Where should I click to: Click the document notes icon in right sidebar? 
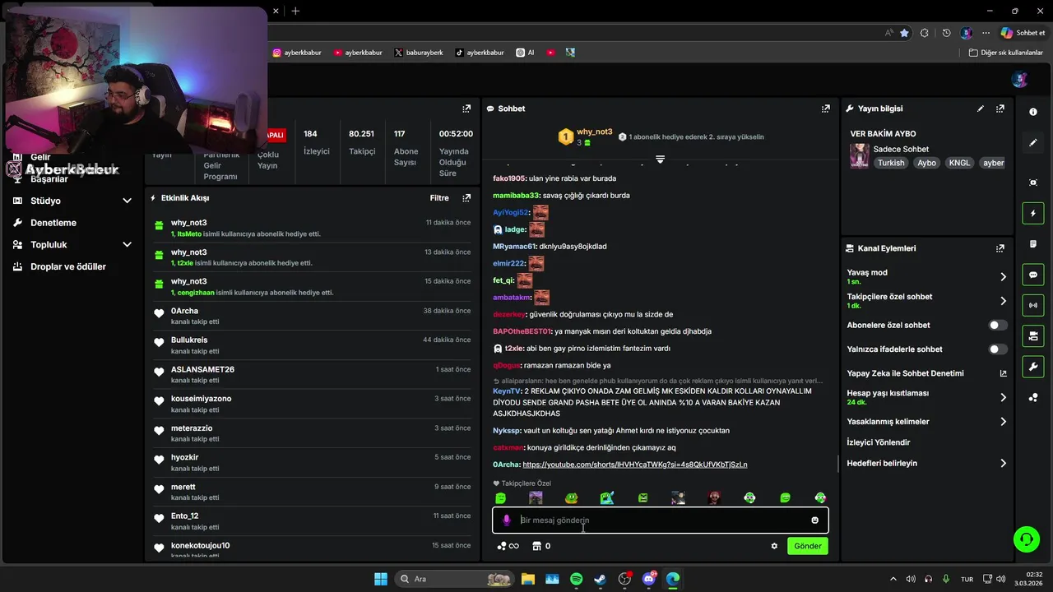point(1033,244)
